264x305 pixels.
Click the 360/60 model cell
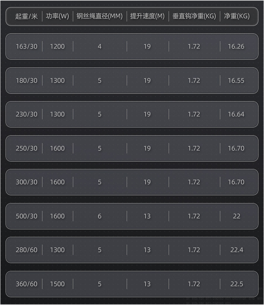[x=26, y=284]
